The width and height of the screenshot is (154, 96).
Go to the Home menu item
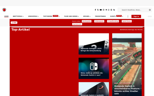tap(6, 16)
